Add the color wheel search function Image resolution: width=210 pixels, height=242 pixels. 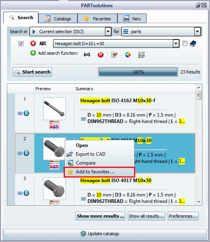128,55
